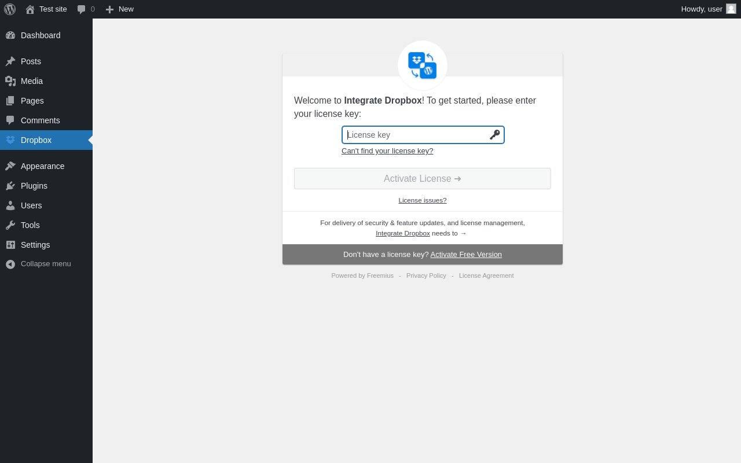Click the Media camera-music icon

(x=10, y=81)
